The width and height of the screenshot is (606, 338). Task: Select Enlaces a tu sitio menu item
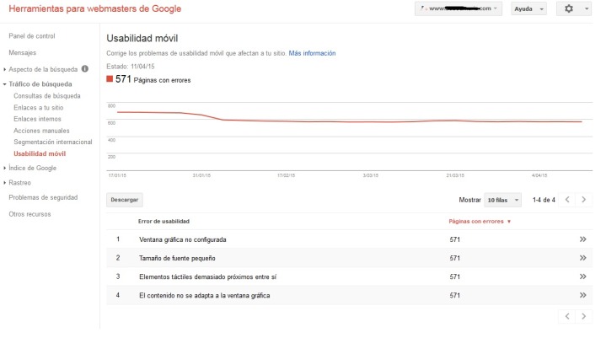[39, 107]
